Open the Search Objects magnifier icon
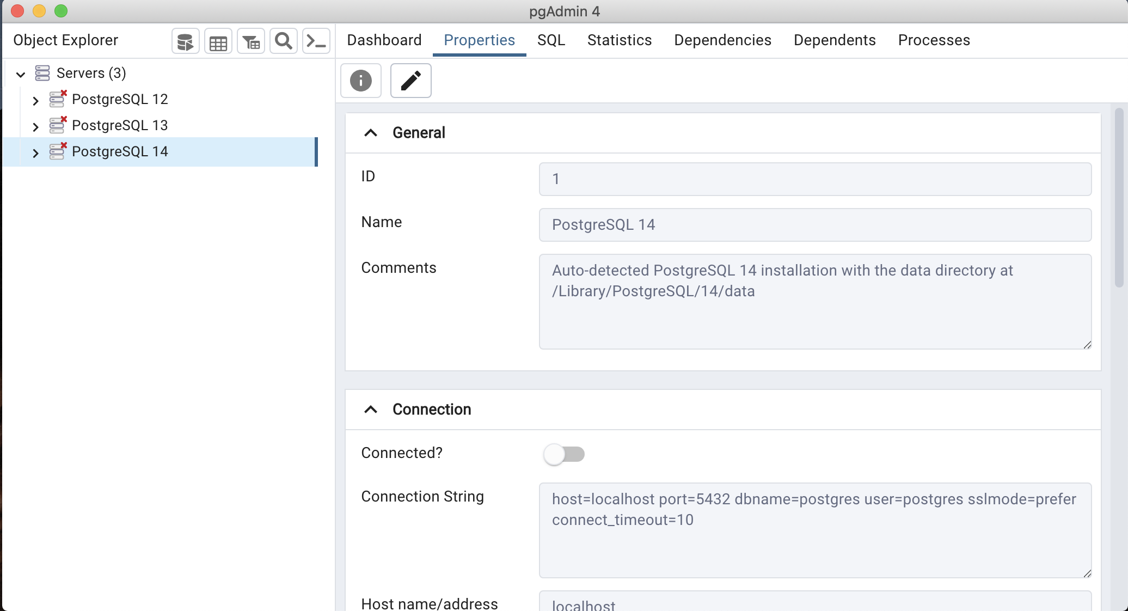The height and width of the screenshot is (611, 1128). coord(284,41)
